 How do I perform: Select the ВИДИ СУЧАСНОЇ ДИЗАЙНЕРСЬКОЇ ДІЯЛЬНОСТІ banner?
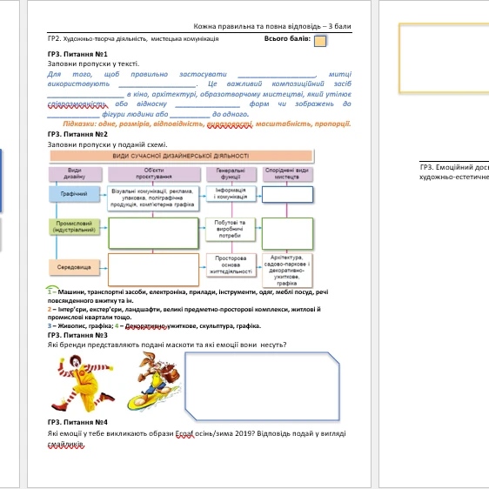click(181, 156)
